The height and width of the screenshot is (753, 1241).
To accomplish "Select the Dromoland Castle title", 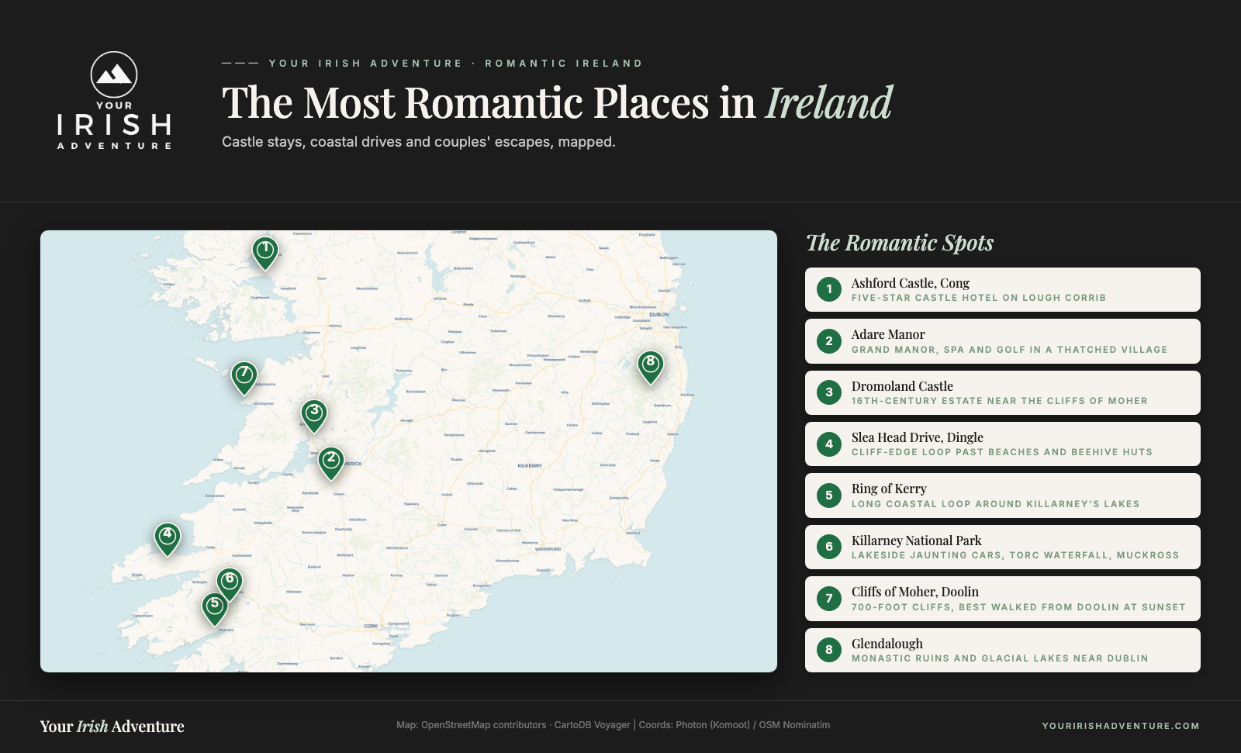I will click(902, 386).
